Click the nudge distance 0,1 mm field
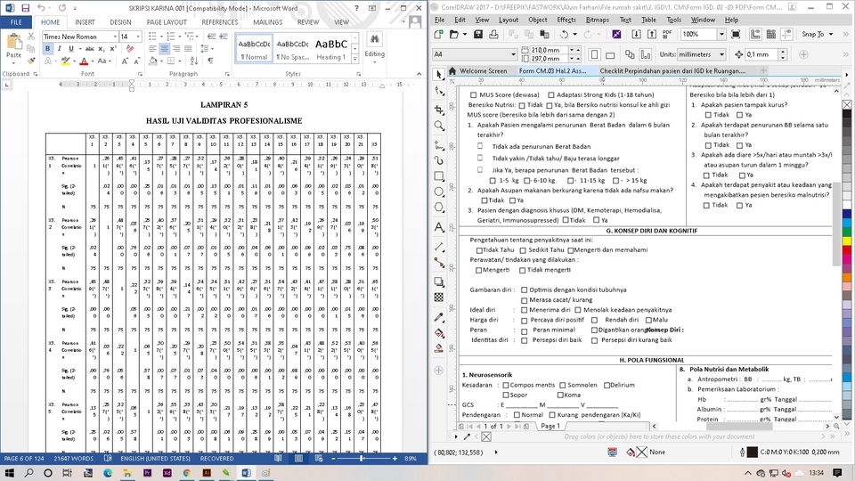 (x=761, y=54)
